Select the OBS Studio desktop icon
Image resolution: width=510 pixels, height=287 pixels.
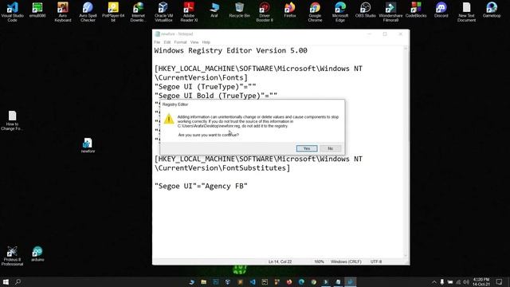point(365,10)
